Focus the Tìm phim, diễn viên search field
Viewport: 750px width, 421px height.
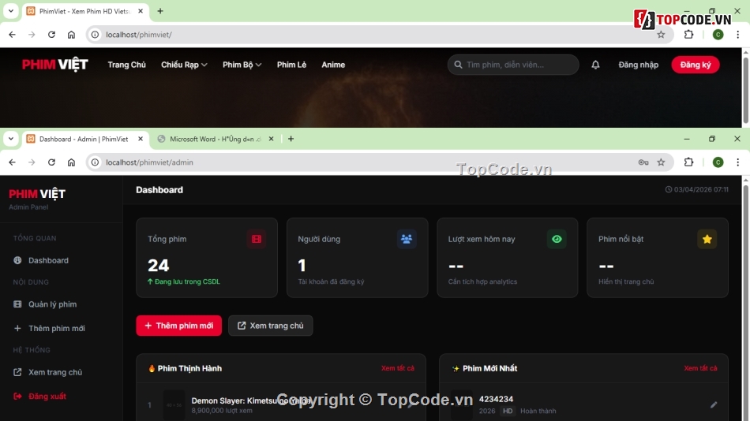(x=513, y=65)
